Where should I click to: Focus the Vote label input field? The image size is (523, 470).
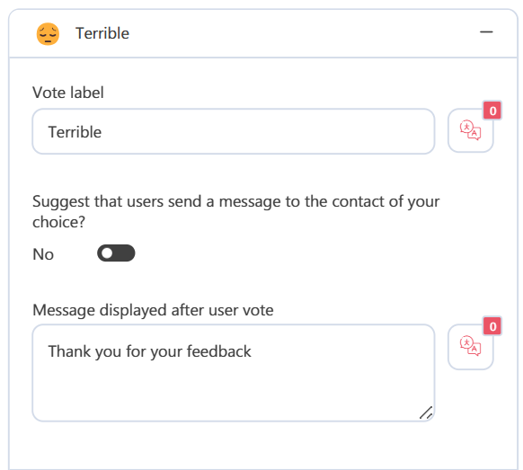pos(234,131)
